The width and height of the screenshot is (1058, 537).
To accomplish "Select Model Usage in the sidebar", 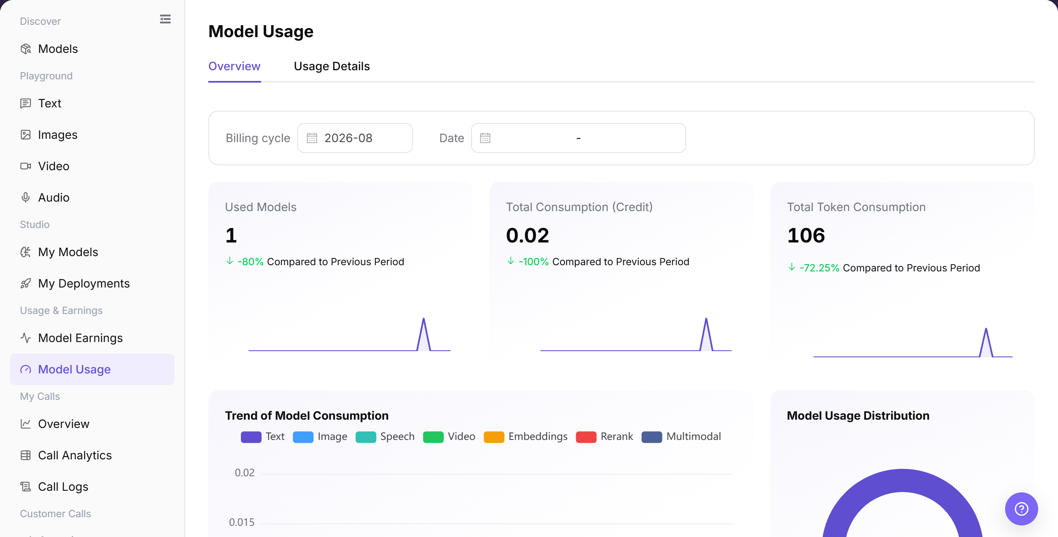I will pos(92,369).
